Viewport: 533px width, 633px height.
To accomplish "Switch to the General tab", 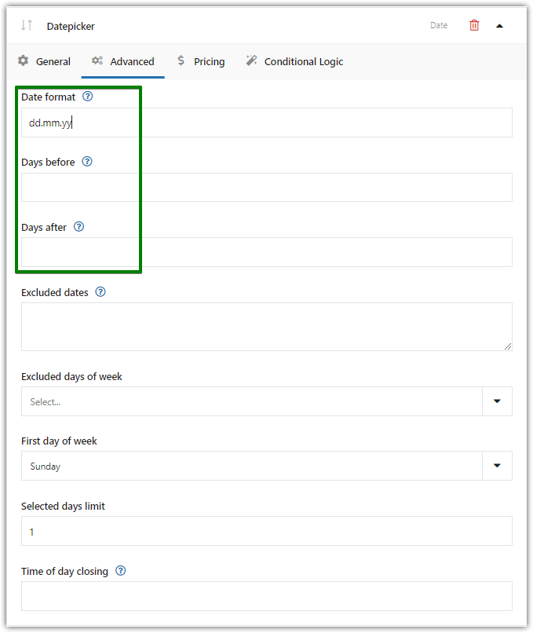I will 44,61.
